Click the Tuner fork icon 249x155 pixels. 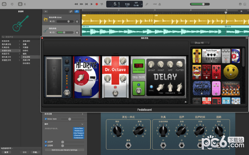pos(147,4)
